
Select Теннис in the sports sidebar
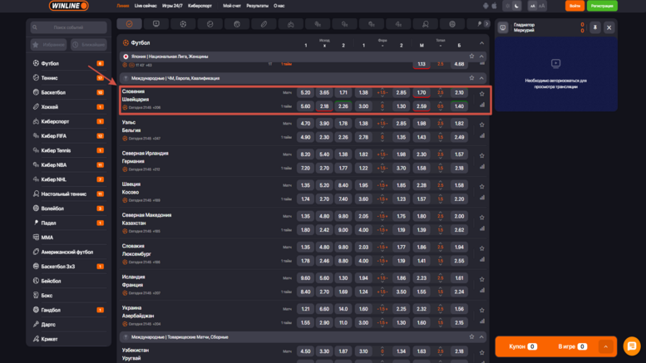[x=50, y=78]
